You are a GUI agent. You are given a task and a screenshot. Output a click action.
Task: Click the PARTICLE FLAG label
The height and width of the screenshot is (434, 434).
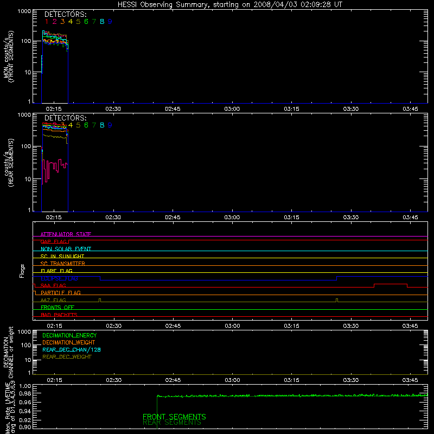[x=61, y=293]
